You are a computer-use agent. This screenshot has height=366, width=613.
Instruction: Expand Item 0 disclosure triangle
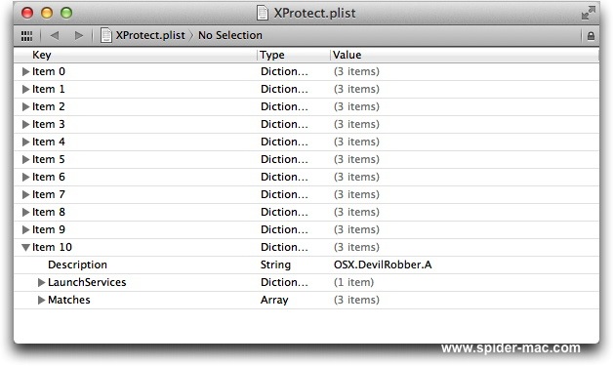(x=25, y=71)
